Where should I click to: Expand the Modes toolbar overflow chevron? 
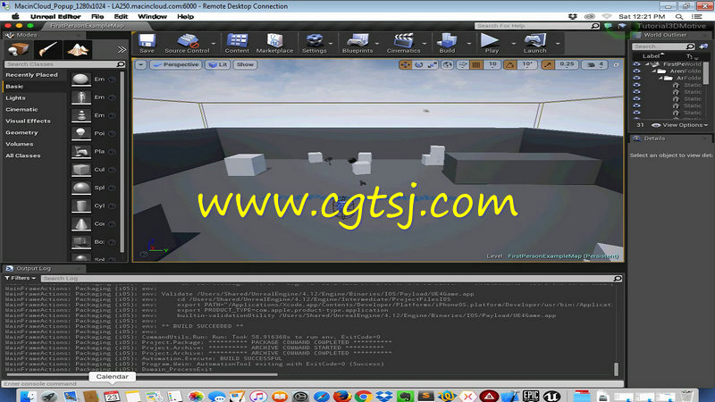[122, 49]
